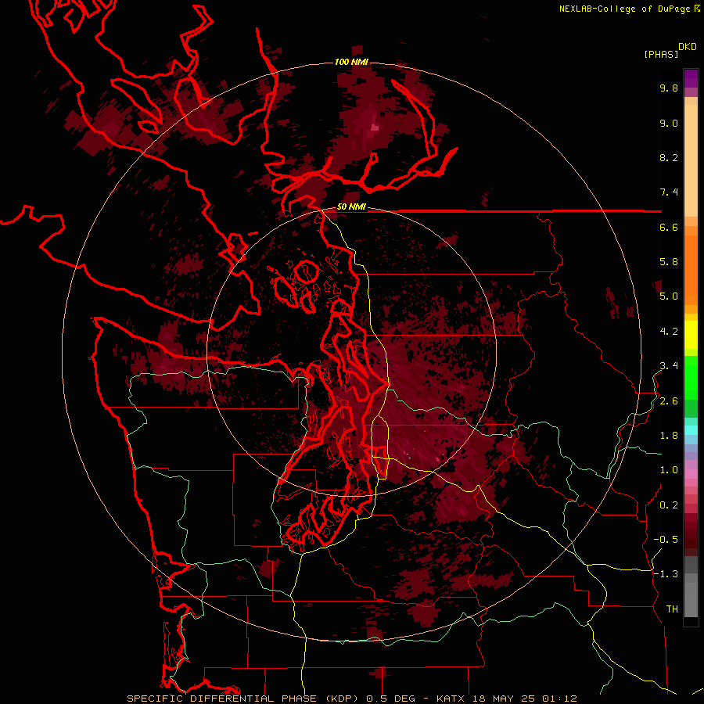Click the 9.8 legend value
Viewport: 704px width, 704px height.
click(x=669, y=88)
